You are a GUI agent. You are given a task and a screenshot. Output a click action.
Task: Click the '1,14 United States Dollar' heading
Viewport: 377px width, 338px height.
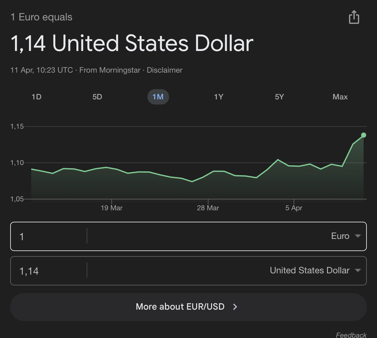[132, 43]
